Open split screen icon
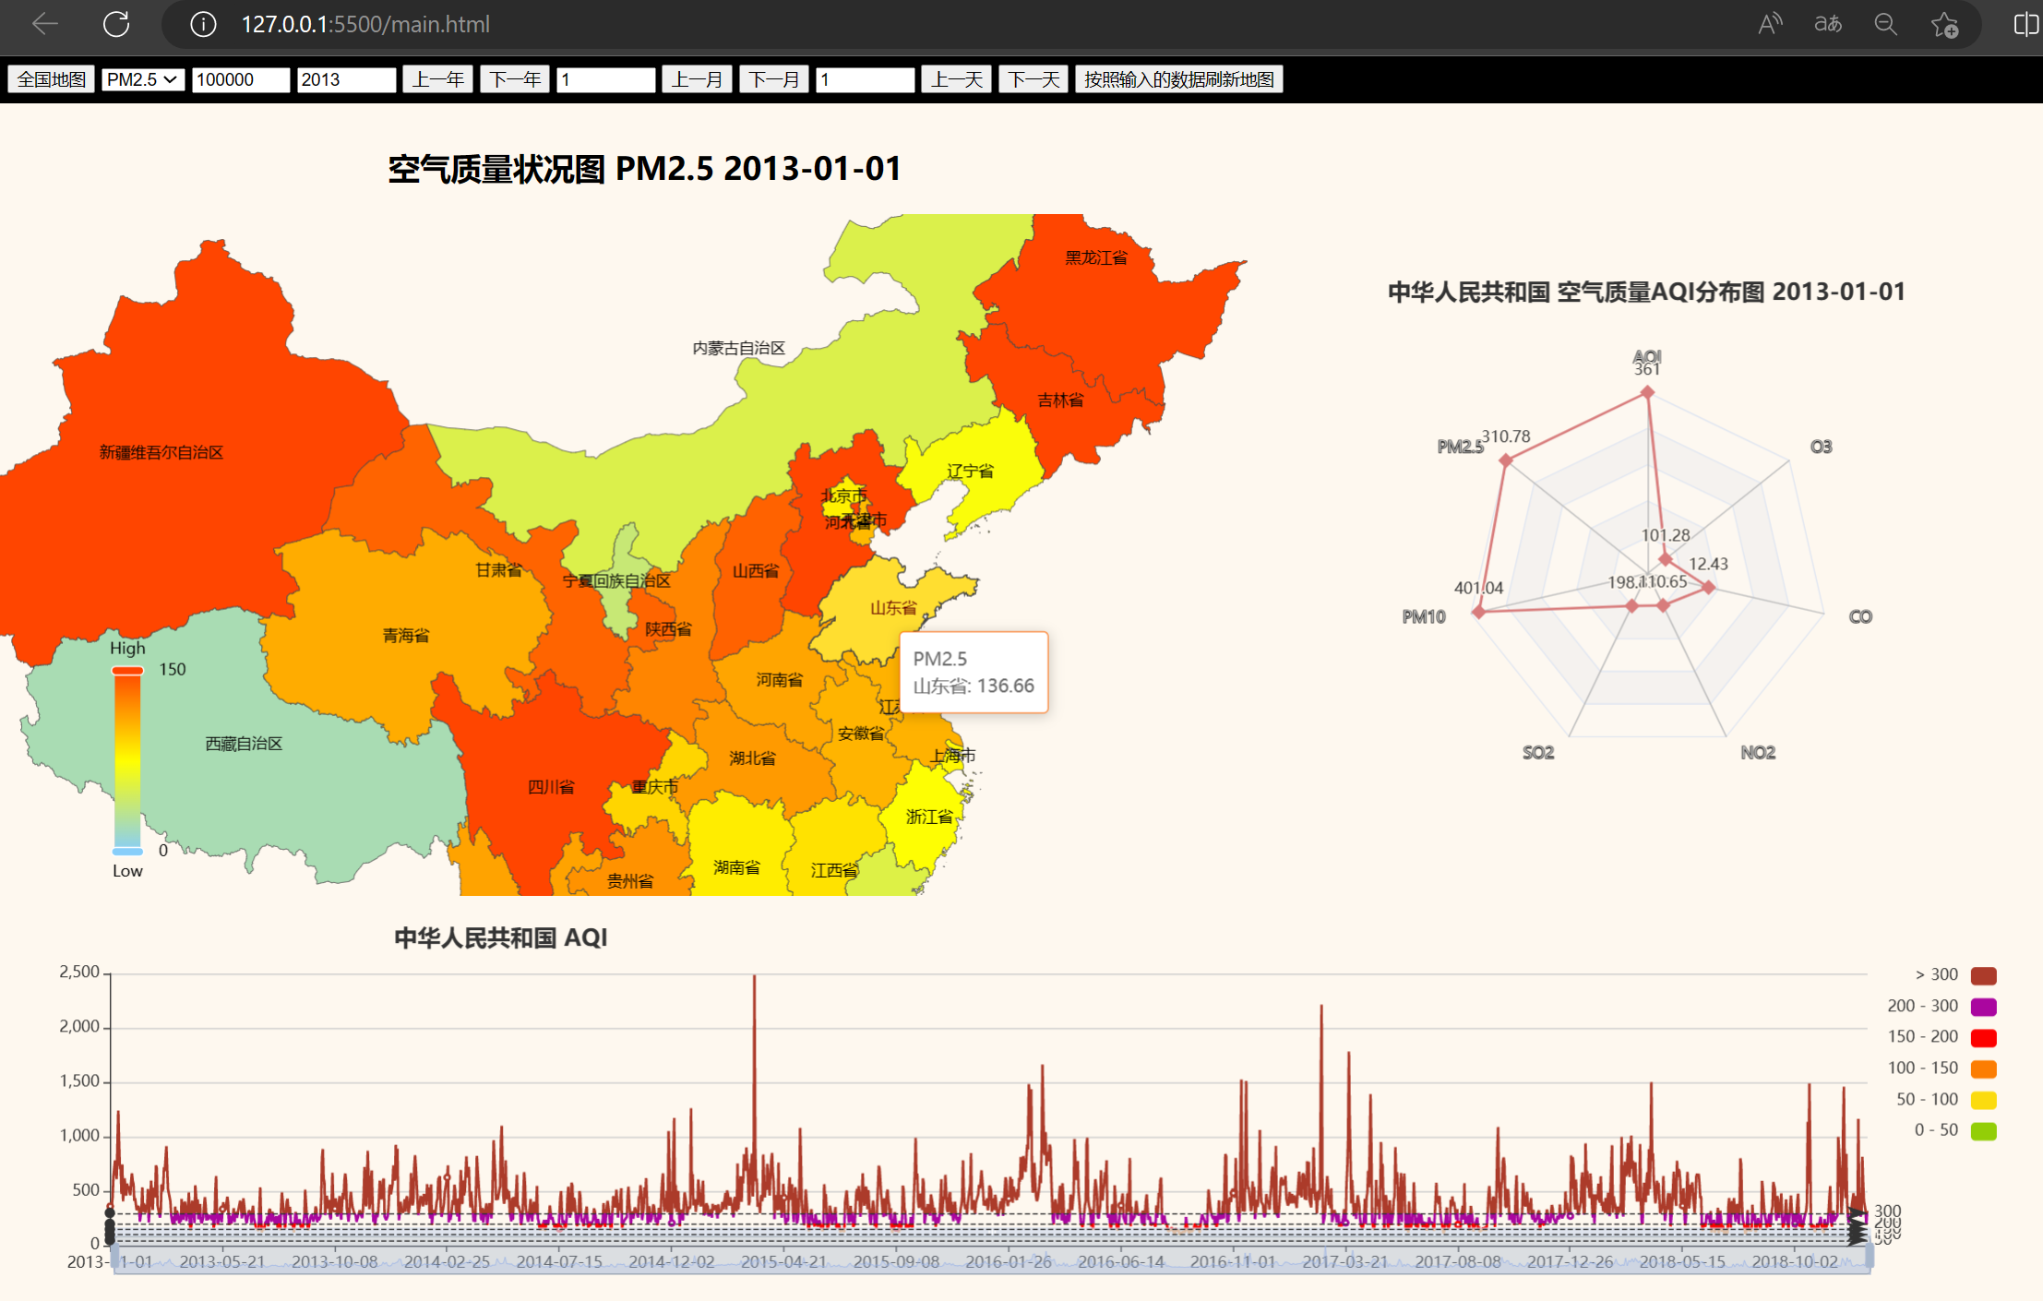The image size is (2043, 1301). (2025, 24)
